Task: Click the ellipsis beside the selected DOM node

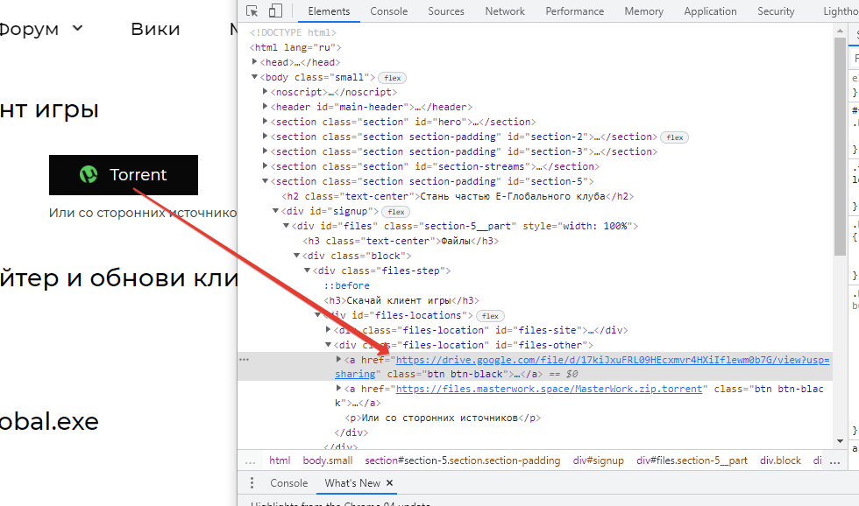Action: pyautogui.click(x=245, y=360)
